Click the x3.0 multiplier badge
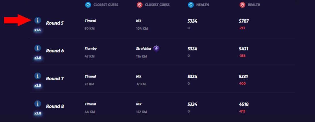This screenshot has height=122, width=315. [38, 113]
